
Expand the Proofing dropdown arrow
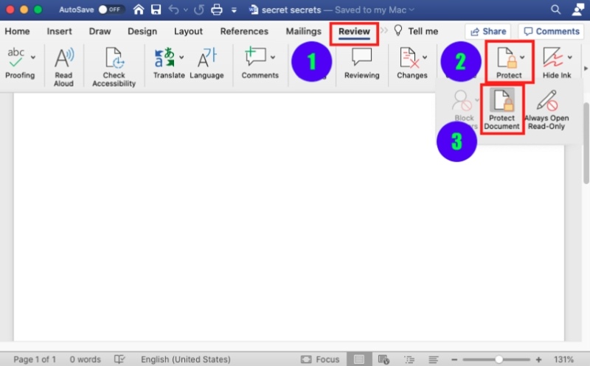pos(33,57)
